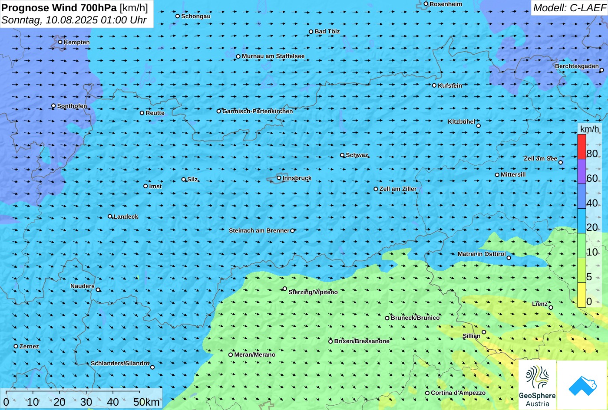Click the 50km scale bar label
This screenshot has width=608, height=410.
146,402
